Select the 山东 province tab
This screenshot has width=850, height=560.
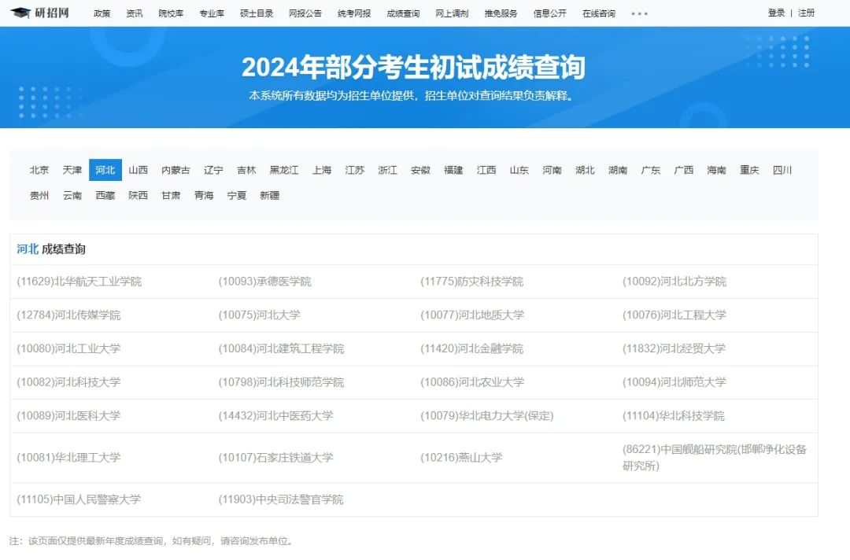pos(519,170)
